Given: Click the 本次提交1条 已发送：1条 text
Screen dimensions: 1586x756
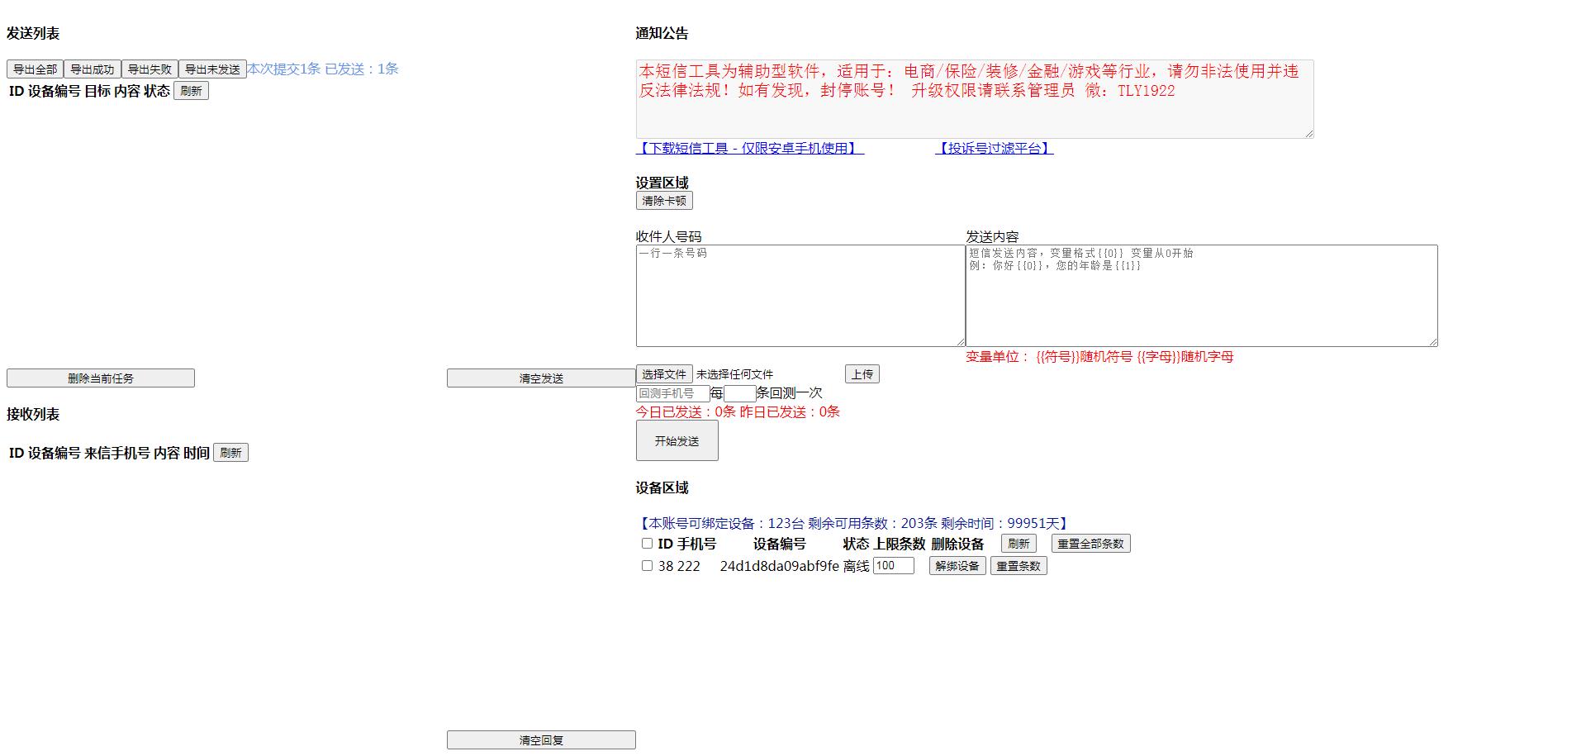Looking at the screenshot, I should click(x=323, y=69).
